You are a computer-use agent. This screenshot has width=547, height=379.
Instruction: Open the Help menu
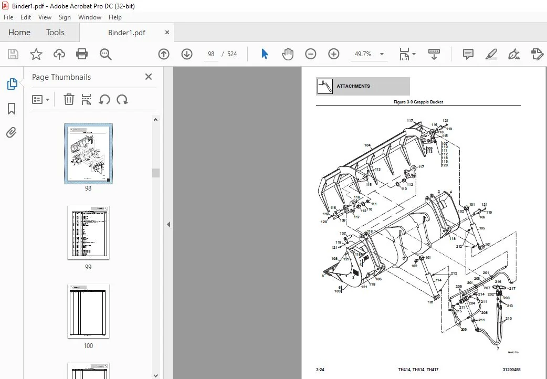click(115, 17)
